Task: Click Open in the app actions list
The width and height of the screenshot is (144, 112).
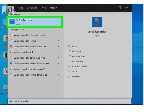Action: 75,46
